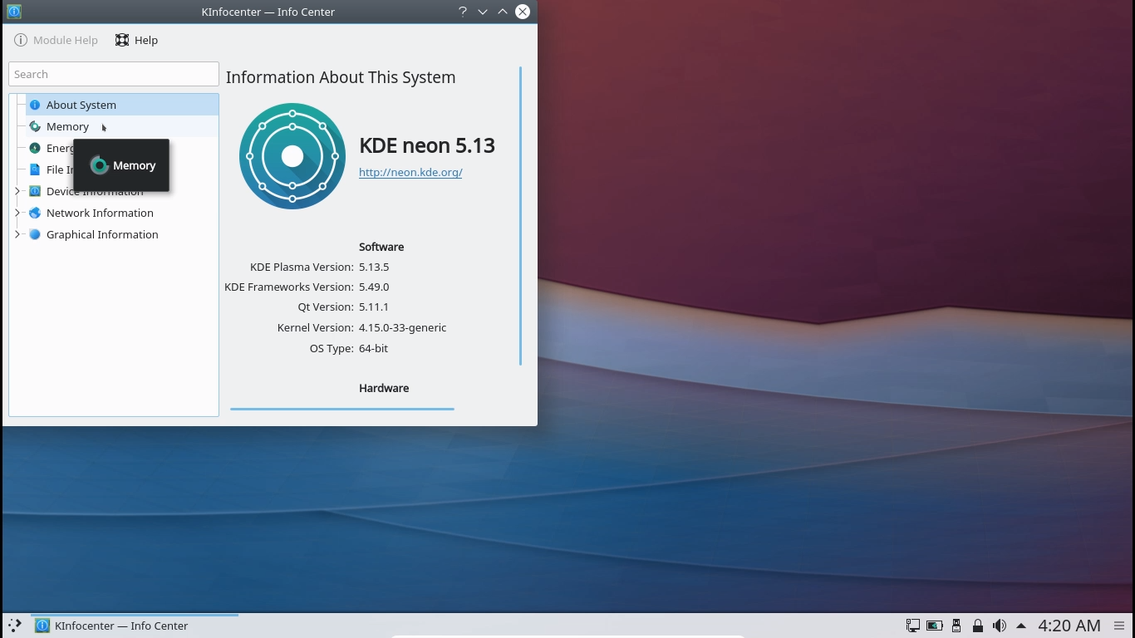Image resolution: width=1135 pixels, height=638 pixels.
Task: Open the neon.kde.org link
Action: pyautogui.click(x=410, y=172)
